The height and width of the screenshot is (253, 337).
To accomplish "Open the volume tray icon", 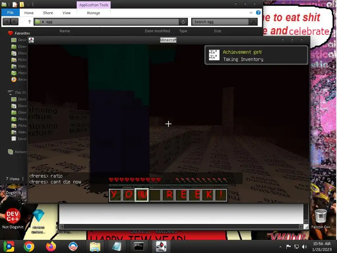I will tap(304, 247).
